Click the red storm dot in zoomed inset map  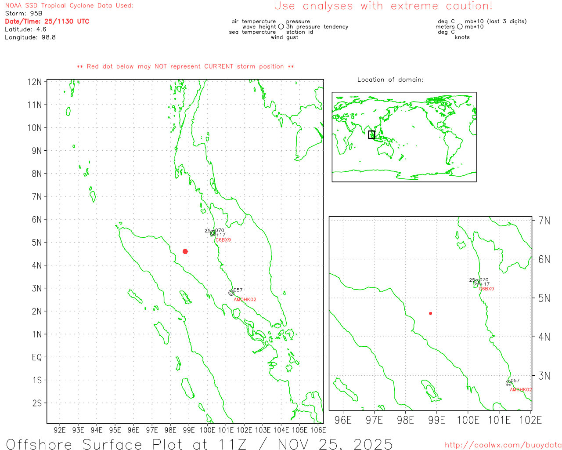pyautogui.click(x=431, y=313)
